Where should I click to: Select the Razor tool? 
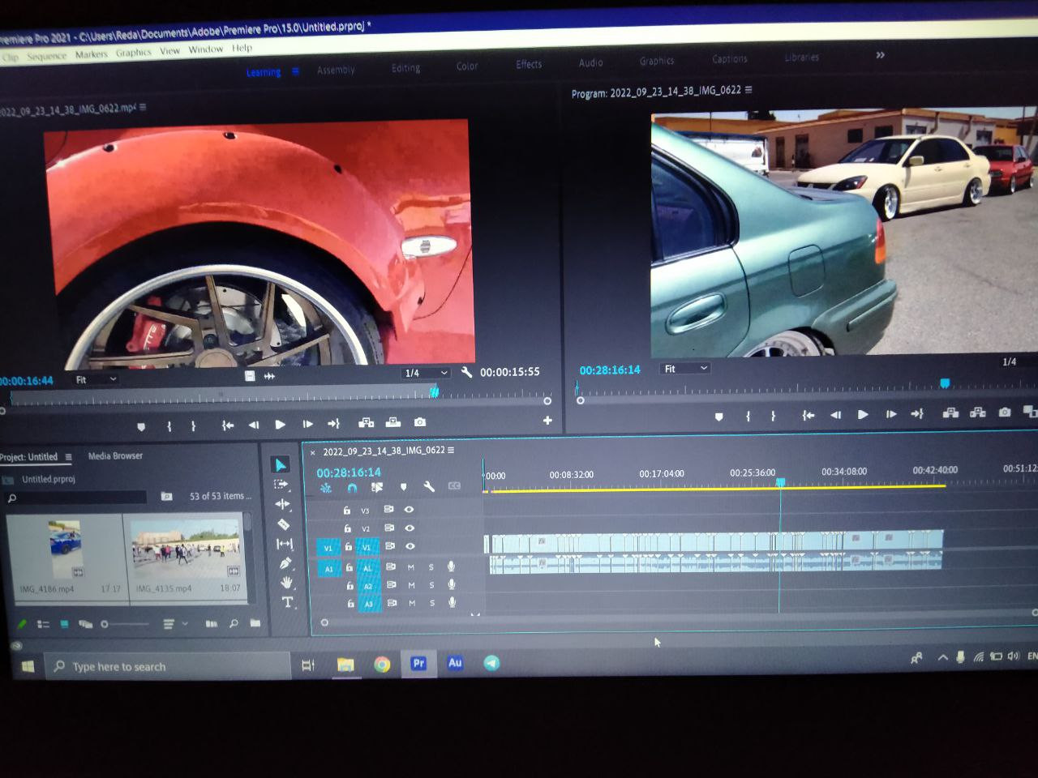coord(283,524)
